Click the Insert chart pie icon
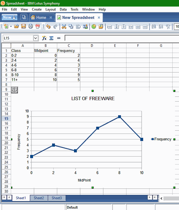This screenshot has height=210, width=179. coord(94,27)
